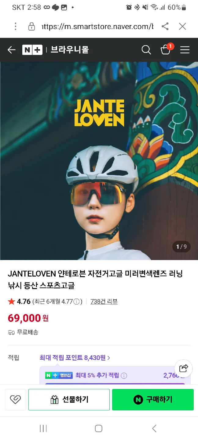Open the Naver Plus N+ logo
The height and width of the screenshot is (440, 198).
click(32, 50)
